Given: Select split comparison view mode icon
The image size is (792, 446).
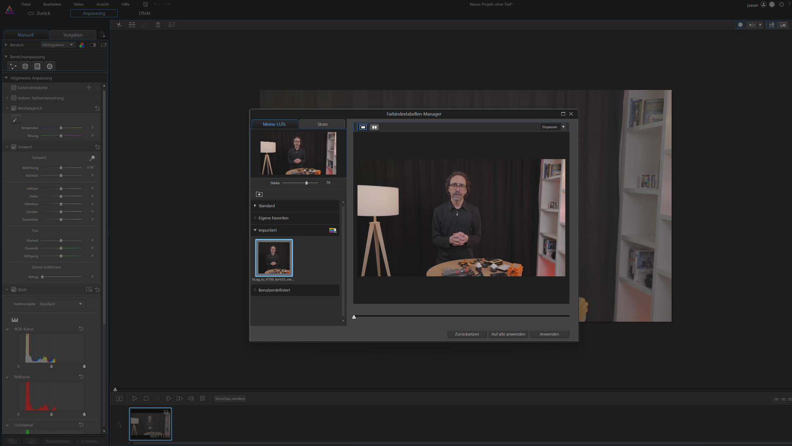Looking at the screenshot, I should click(374, 127).
